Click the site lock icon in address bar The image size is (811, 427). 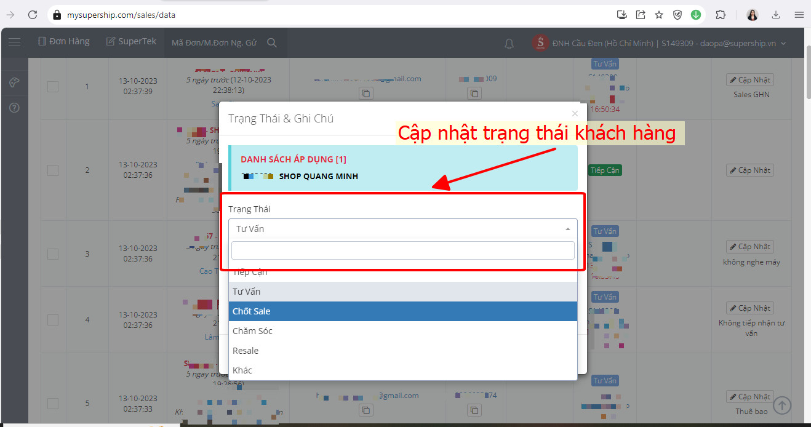57,15
